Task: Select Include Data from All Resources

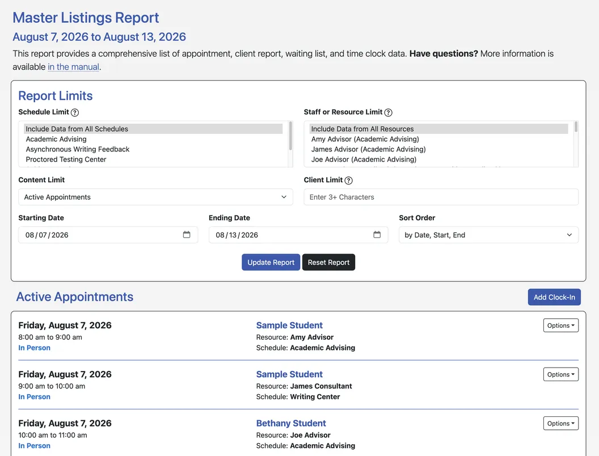Action: tap(438, 129)
